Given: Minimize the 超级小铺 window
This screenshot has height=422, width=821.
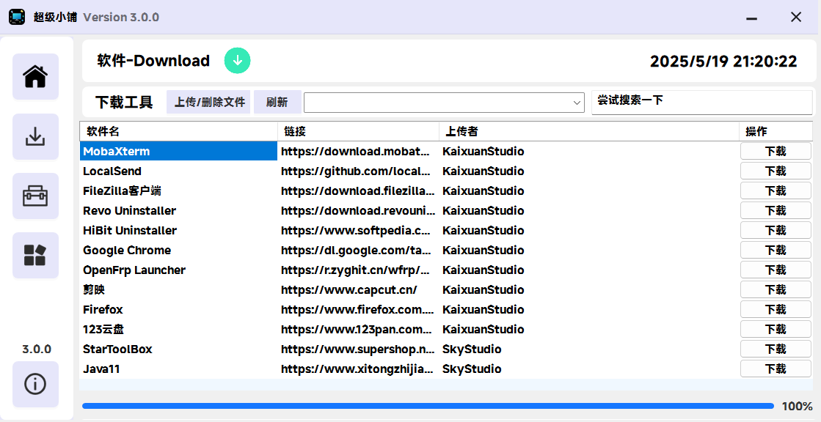Looking at the screenshot, I should (x=751, y=18).
